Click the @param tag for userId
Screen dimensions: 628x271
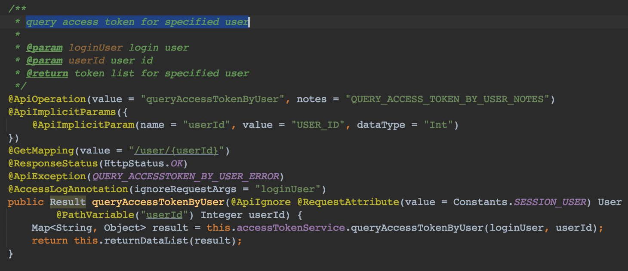click(x=44, y=60)
